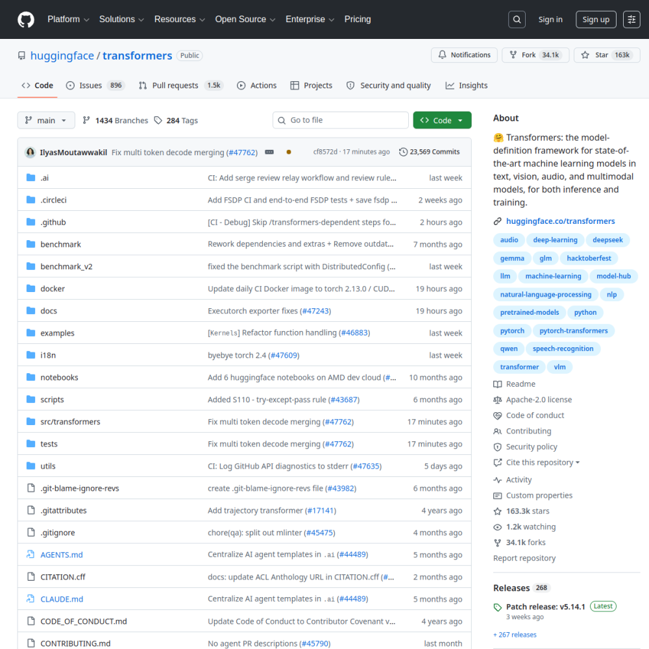Click the Apache-2.0 license scale icon
Image resolution: width=649 pixels, height=649 pixels.
pyautogui.click(x=498, y=400)
